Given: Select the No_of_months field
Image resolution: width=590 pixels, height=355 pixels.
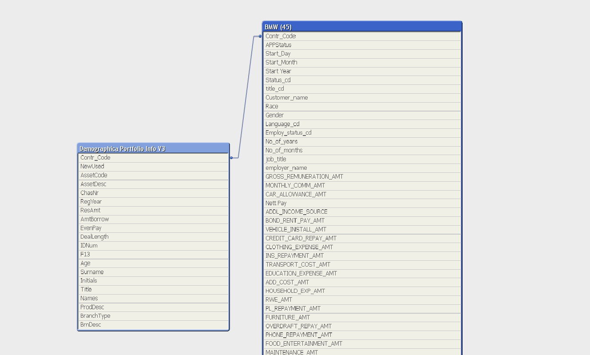Looking at the screenshot, I should point(362,151).
